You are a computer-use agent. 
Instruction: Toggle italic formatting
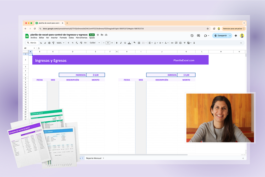[121, 43]
